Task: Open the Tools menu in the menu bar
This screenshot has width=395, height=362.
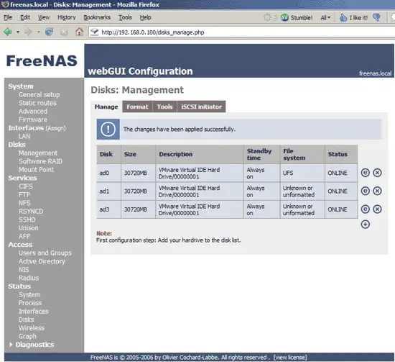Action: pyautogui.click(x=125, y=17)
